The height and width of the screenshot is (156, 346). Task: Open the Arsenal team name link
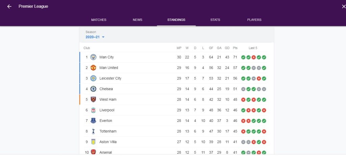(105, 152)
